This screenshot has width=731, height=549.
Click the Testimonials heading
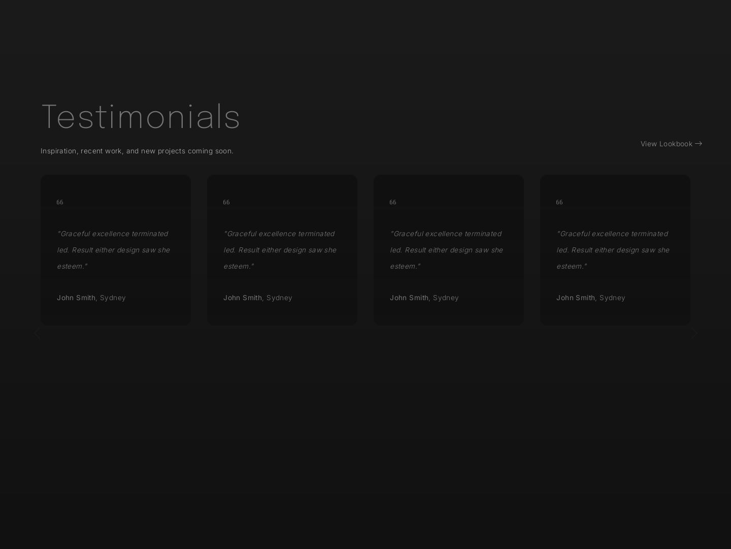coord(141,117)
